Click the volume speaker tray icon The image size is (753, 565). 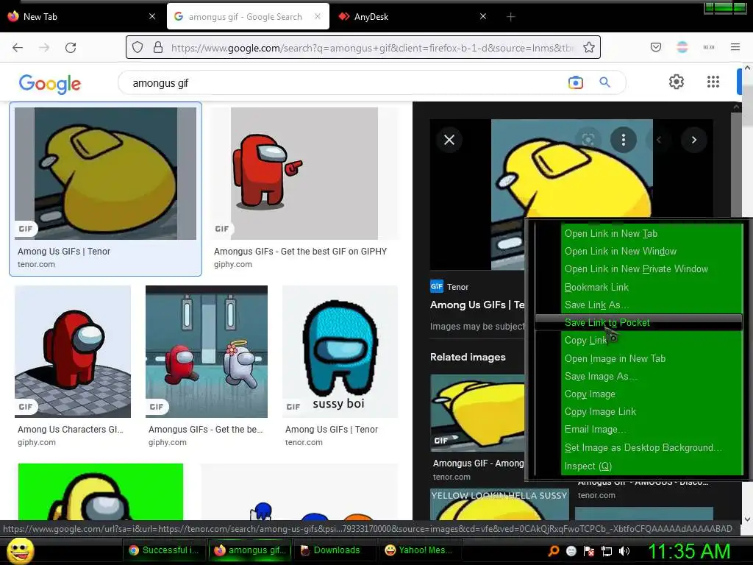click(624, 551)
